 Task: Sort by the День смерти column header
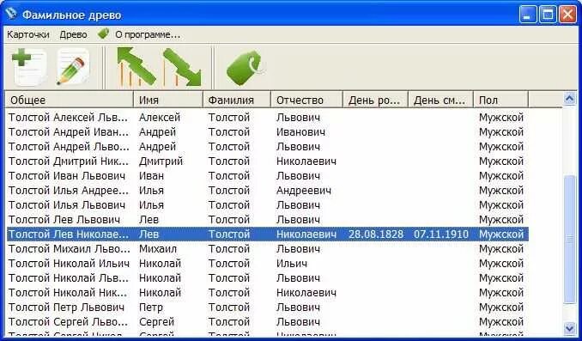[441, 100]
